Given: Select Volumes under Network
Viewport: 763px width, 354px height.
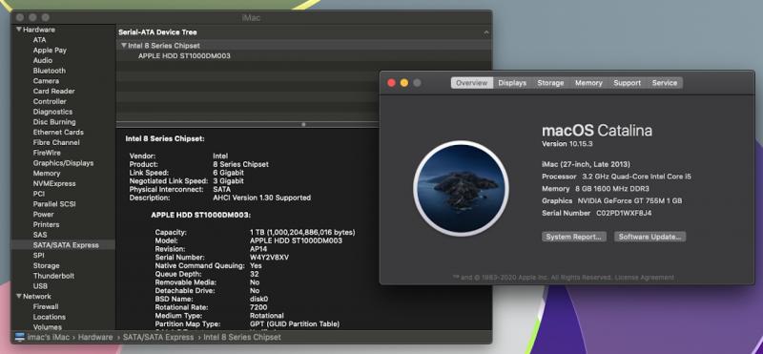Looking at the screenshot, I should 47,327.
